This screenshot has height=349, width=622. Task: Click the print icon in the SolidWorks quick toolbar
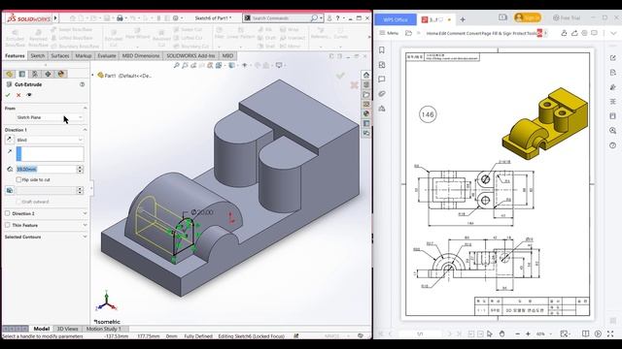click(x=120, y=17)
